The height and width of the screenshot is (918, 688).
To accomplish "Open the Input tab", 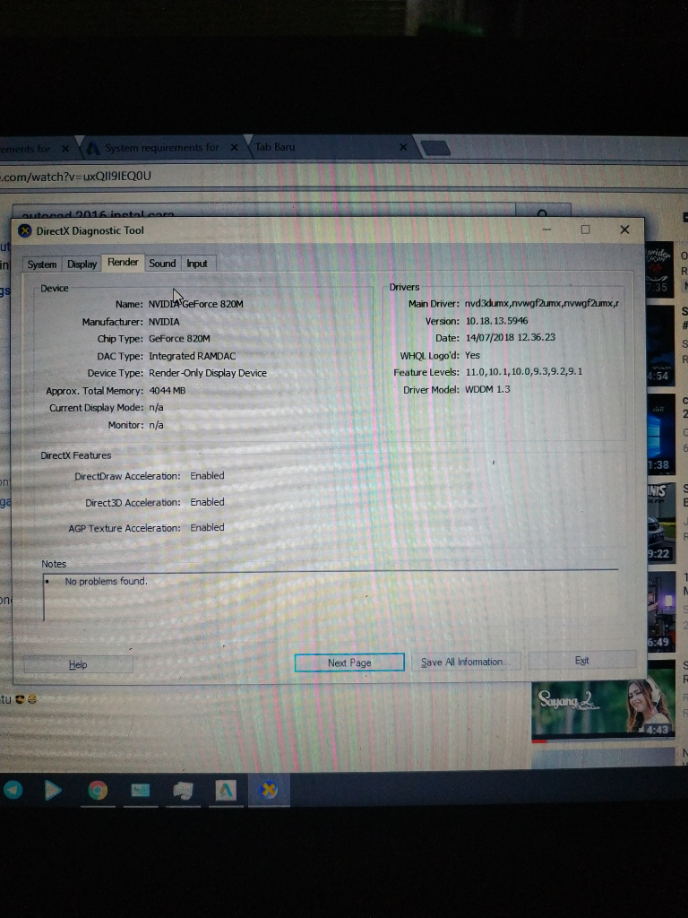I will coord(197,264).
